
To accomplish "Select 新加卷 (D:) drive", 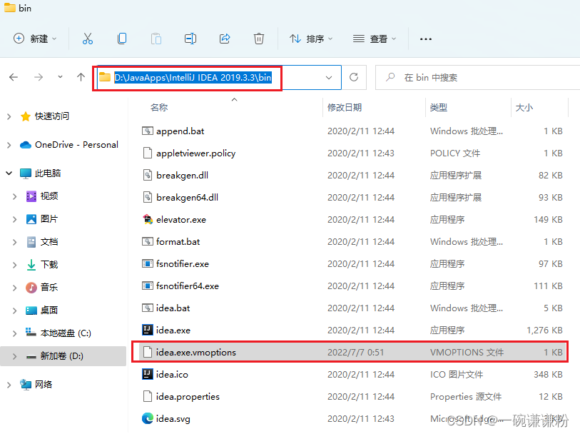I will pyautogui.click(x=62, y=356).
